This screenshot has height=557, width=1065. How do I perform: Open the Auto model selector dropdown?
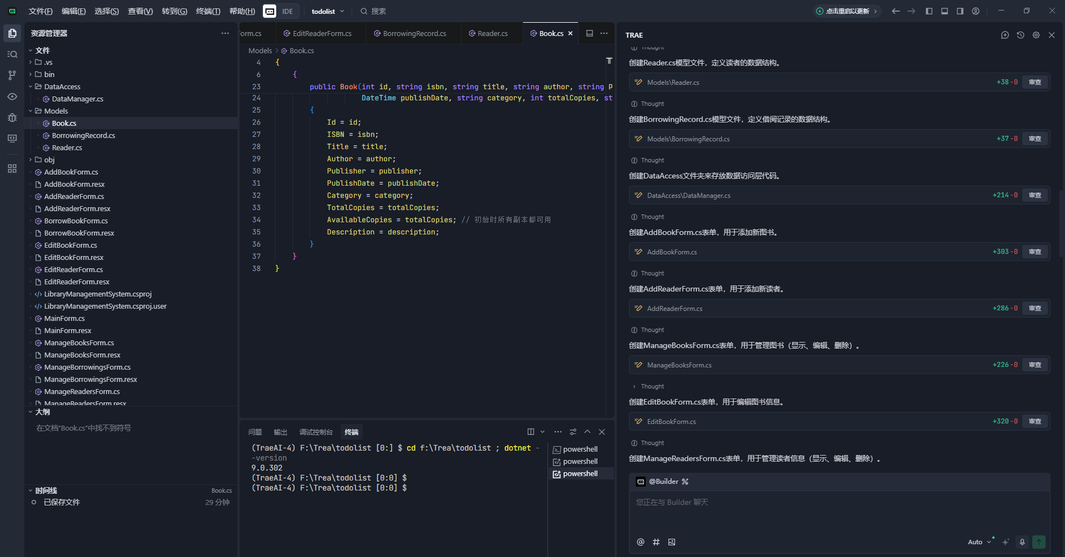tap(980, 542)
